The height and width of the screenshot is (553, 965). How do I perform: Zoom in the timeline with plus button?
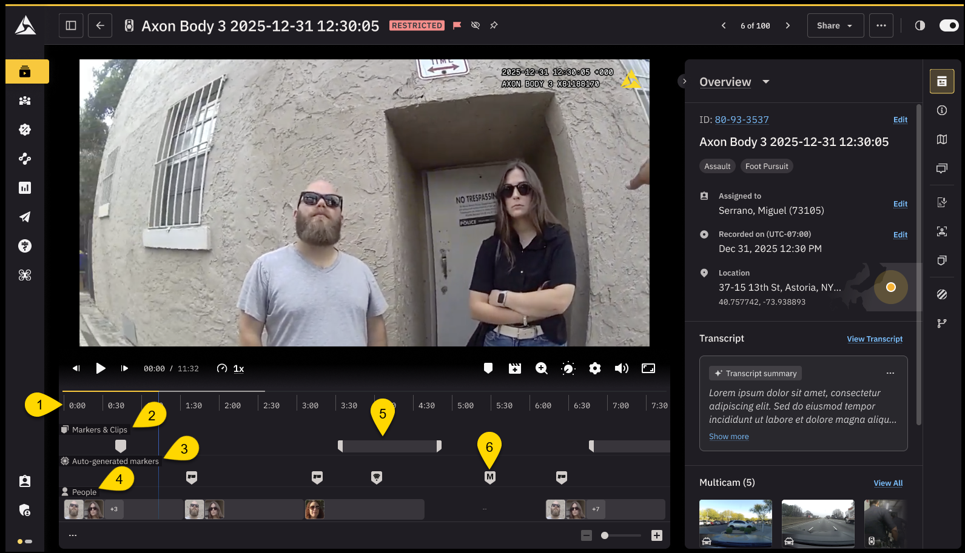[657, 535]
